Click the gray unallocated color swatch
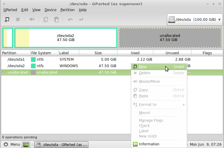Image resolution: width=224 pixels, height=148 pixels. (33, 72)
